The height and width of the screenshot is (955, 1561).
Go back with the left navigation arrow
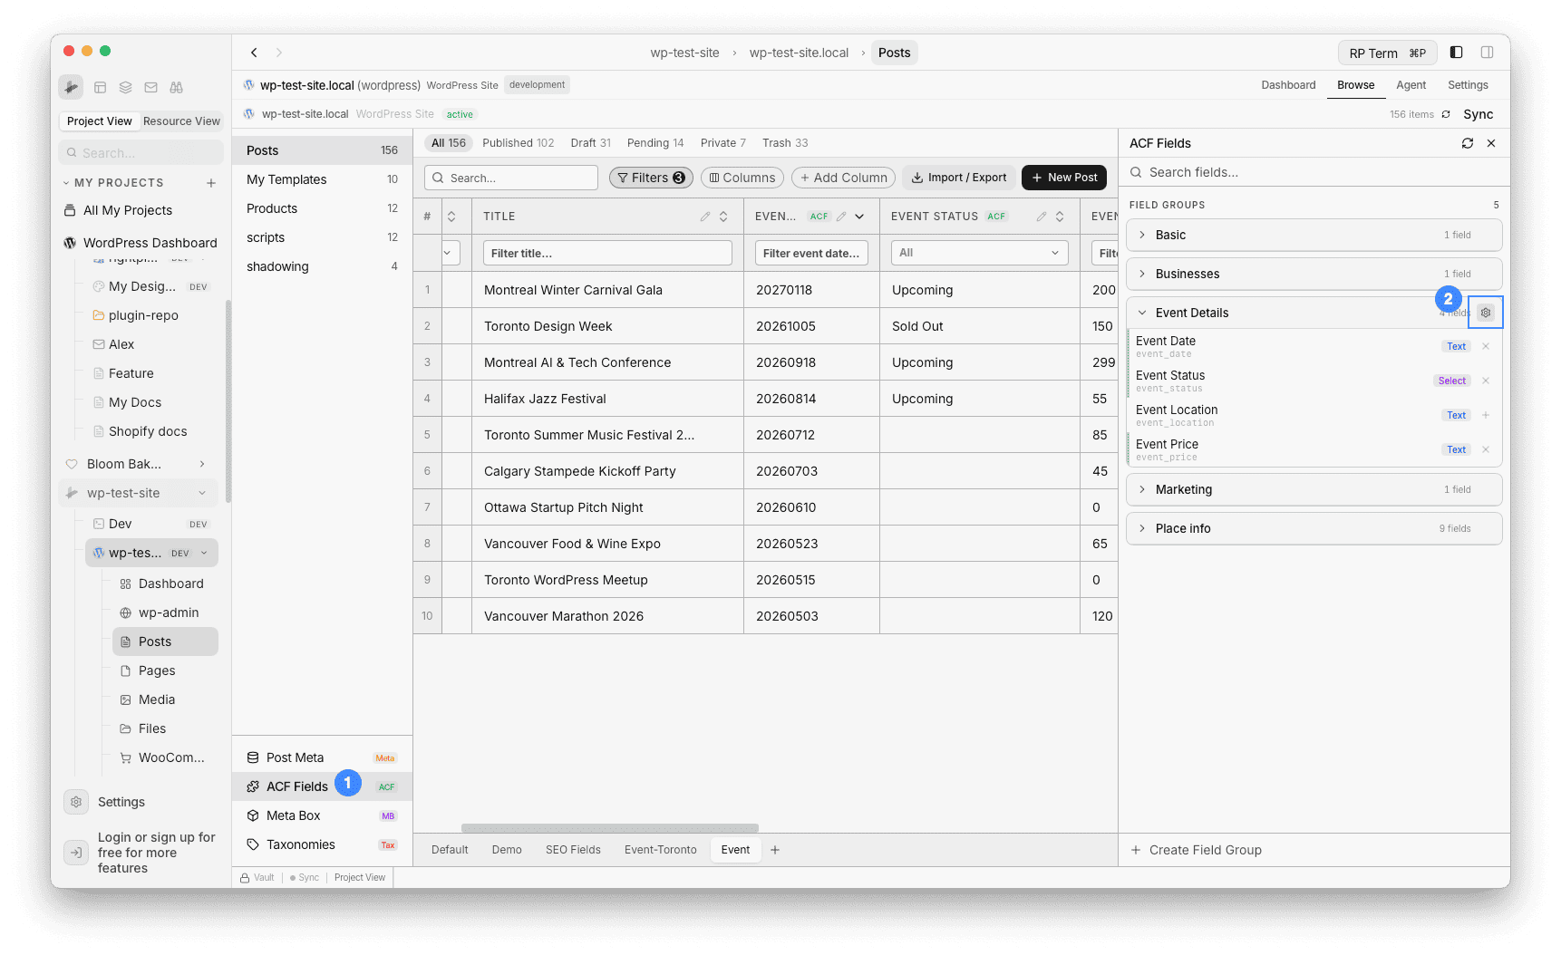click(x=255, y=53)
